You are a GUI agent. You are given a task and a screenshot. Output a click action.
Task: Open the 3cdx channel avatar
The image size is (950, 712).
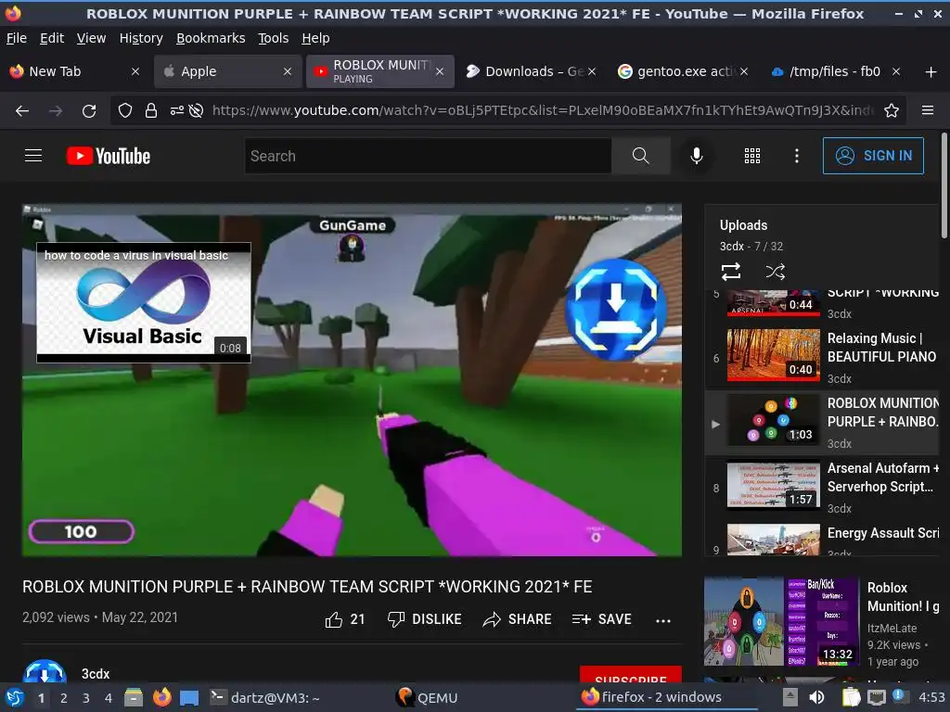pos(45,671)
